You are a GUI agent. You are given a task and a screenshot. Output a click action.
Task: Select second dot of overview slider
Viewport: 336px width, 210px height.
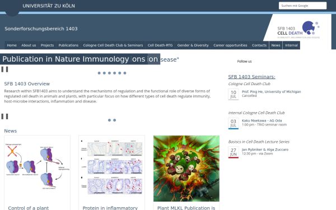click(115, 120)
